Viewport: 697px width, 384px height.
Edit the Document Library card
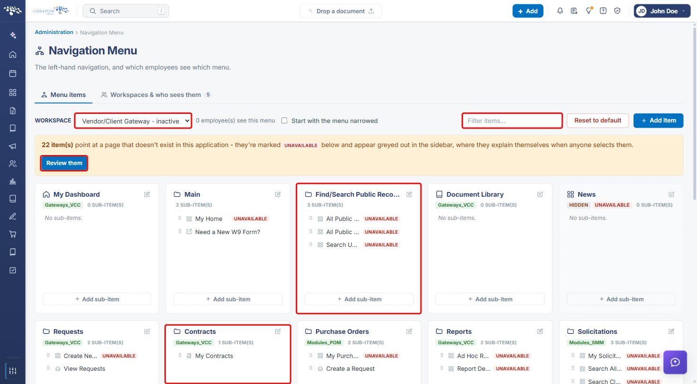pos(540,194)
